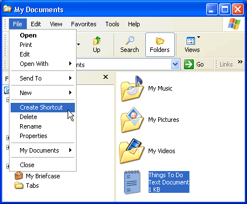Click the Tabs folder icon
Image resolution: width=247 pixels, height=204 pixels.
click(x=19, y=186)
